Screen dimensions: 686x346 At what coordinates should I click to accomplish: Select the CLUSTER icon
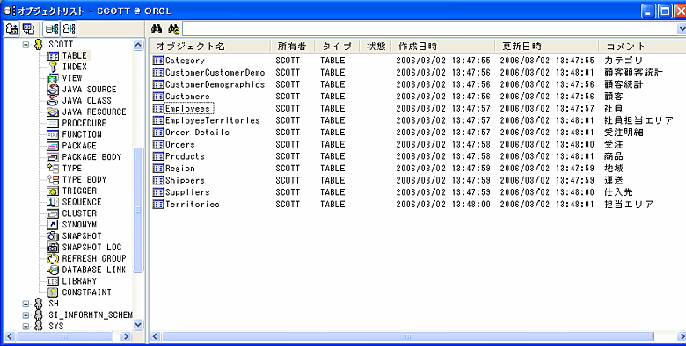[x=53, y=213]
